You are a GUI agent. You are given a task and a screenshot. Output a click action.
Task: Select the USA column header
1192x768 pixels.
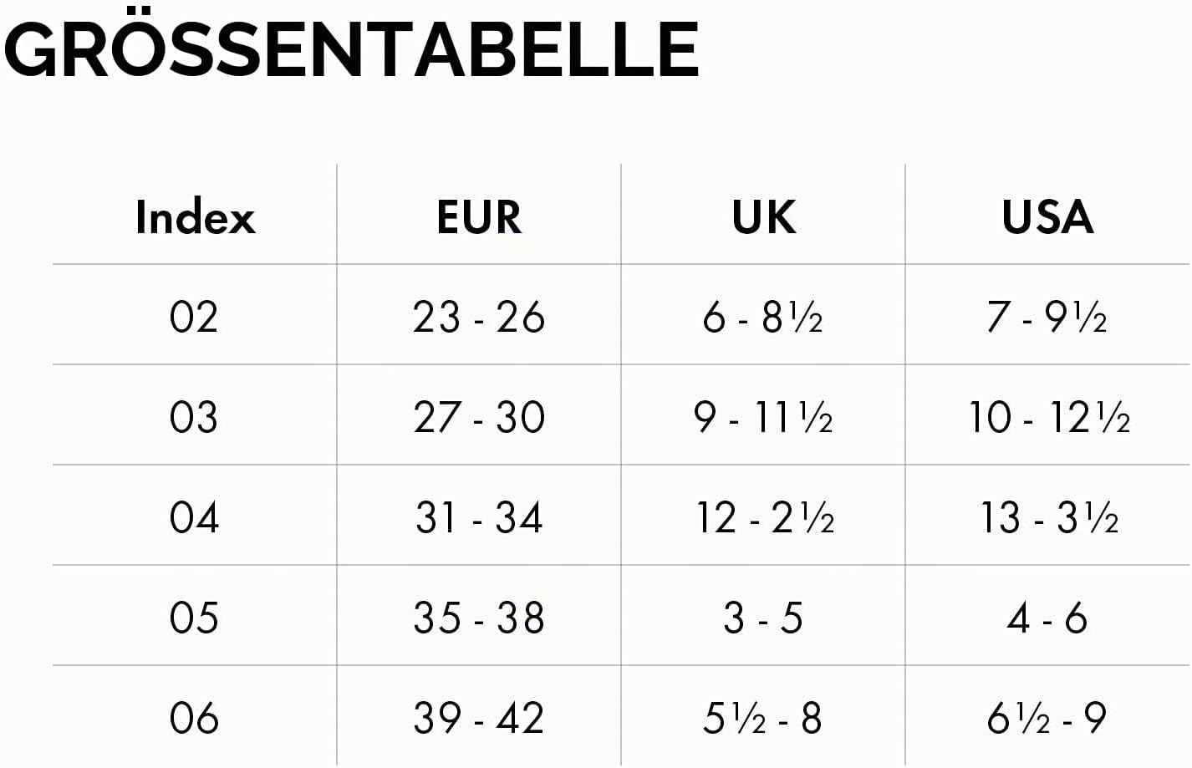1047,216
